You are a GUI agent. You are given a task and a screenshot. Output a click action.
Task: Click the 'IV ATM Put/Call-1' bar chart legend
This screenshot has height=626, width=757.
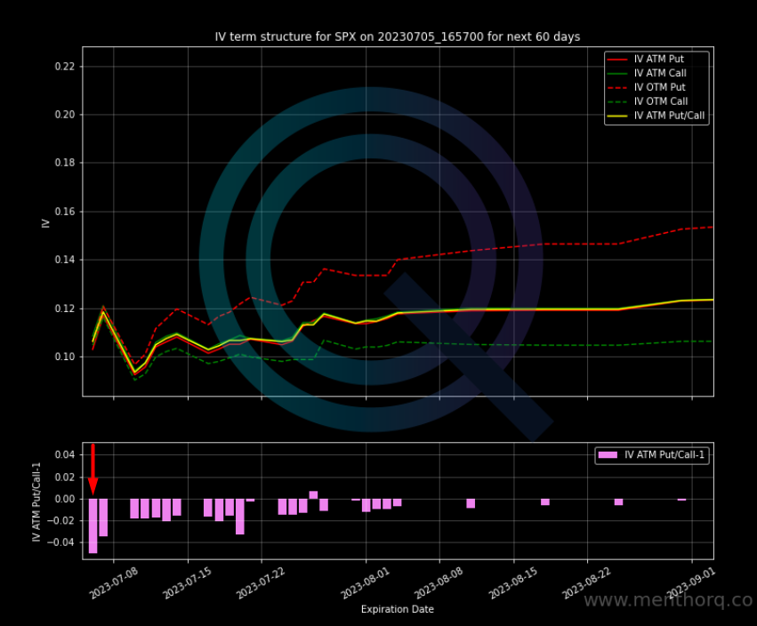point(652,454)
